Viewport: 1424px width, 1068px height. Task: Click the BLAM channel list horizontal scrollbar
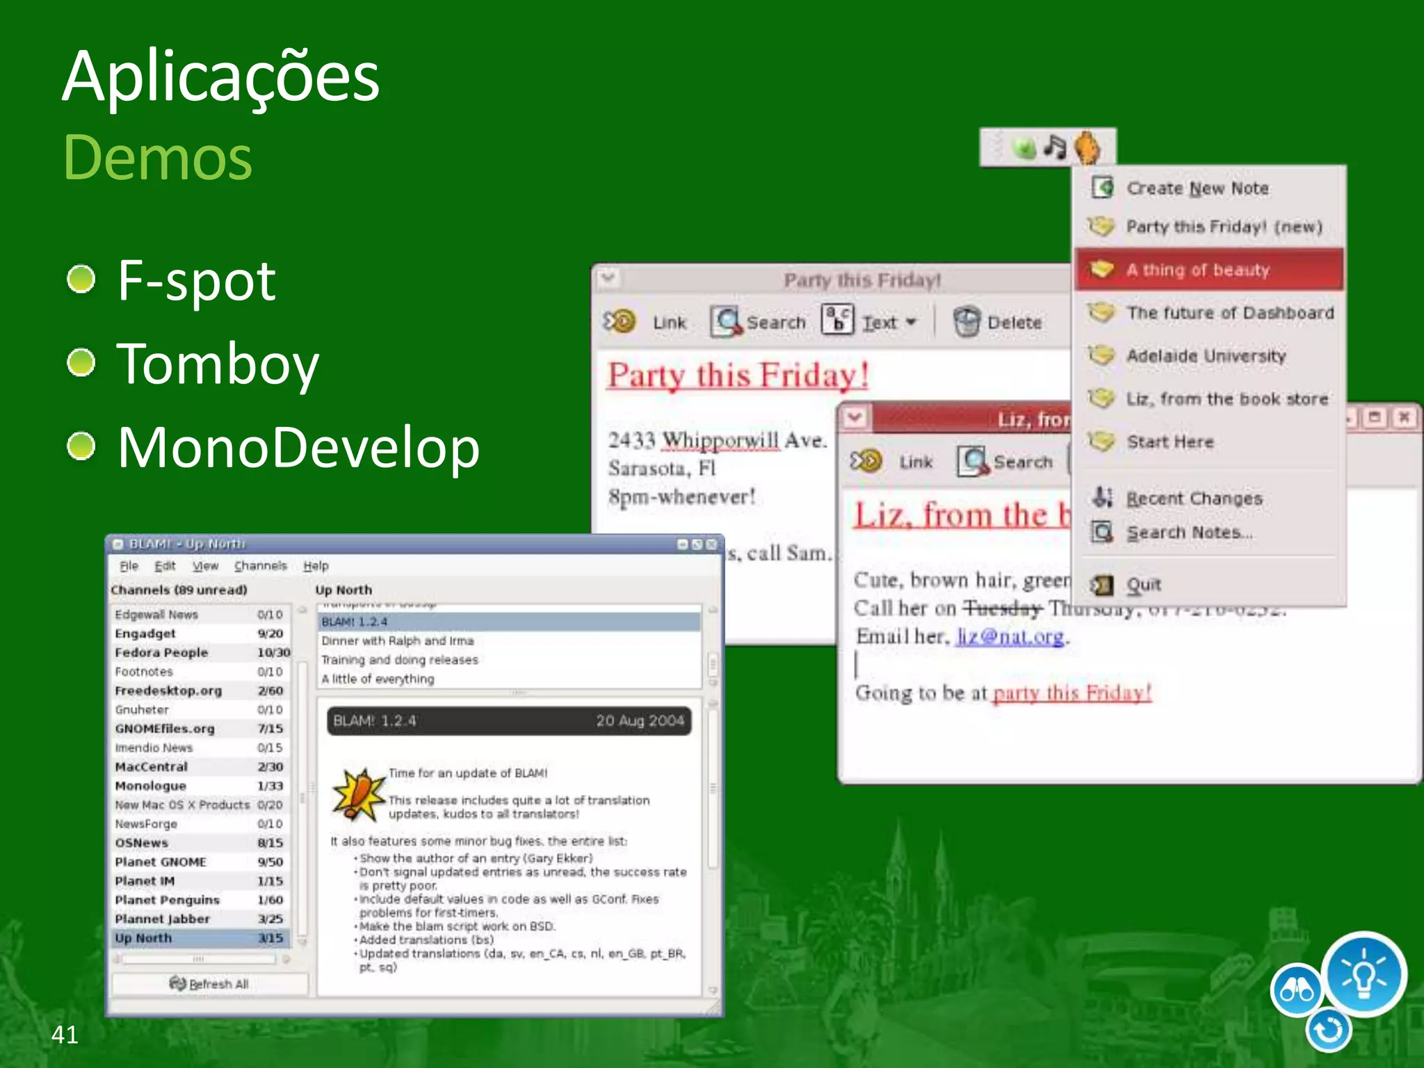tap(202, 959)
